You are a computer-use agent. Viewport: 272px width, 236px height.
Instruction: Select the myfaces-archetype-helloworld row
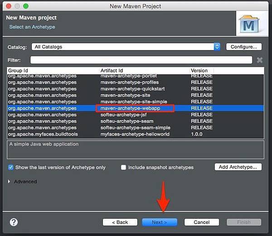[136, 134]
